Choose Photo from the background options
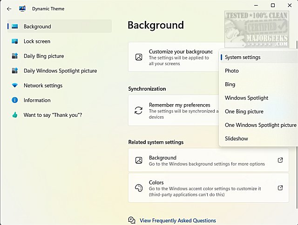Image resolution: width=298 pixels, height=225 pixels. click(232, 71)
